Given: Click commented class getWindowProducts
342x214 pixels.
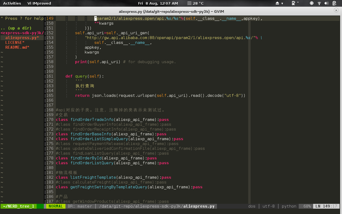Looking at the screenshot, I should pos(112,201).
